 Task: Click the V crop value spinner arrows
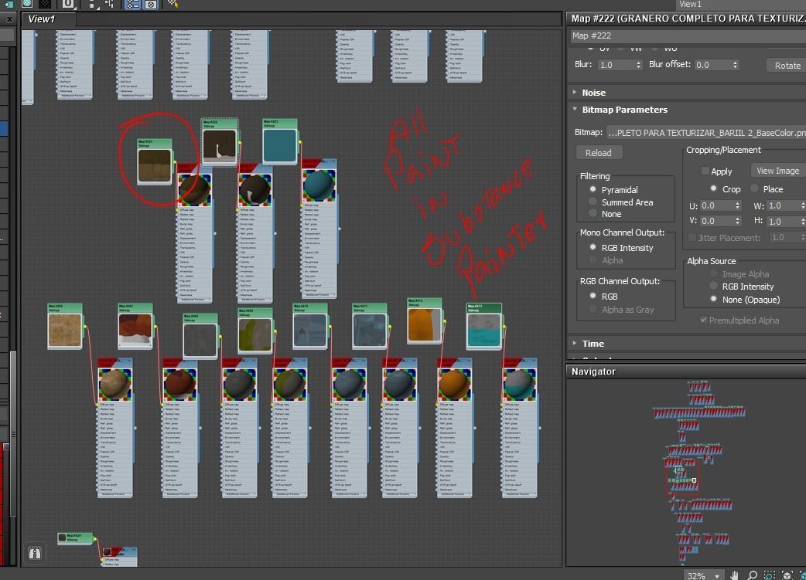[738, 221]
